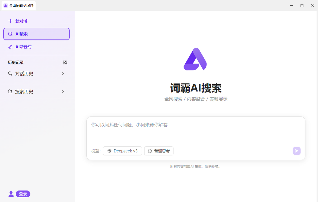Click the 全网搜索 / 内容整合 / 实时展示 subtitle

[x=196, y=99]
